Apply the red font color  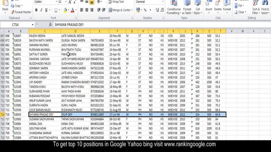click(x=72, y=10)
